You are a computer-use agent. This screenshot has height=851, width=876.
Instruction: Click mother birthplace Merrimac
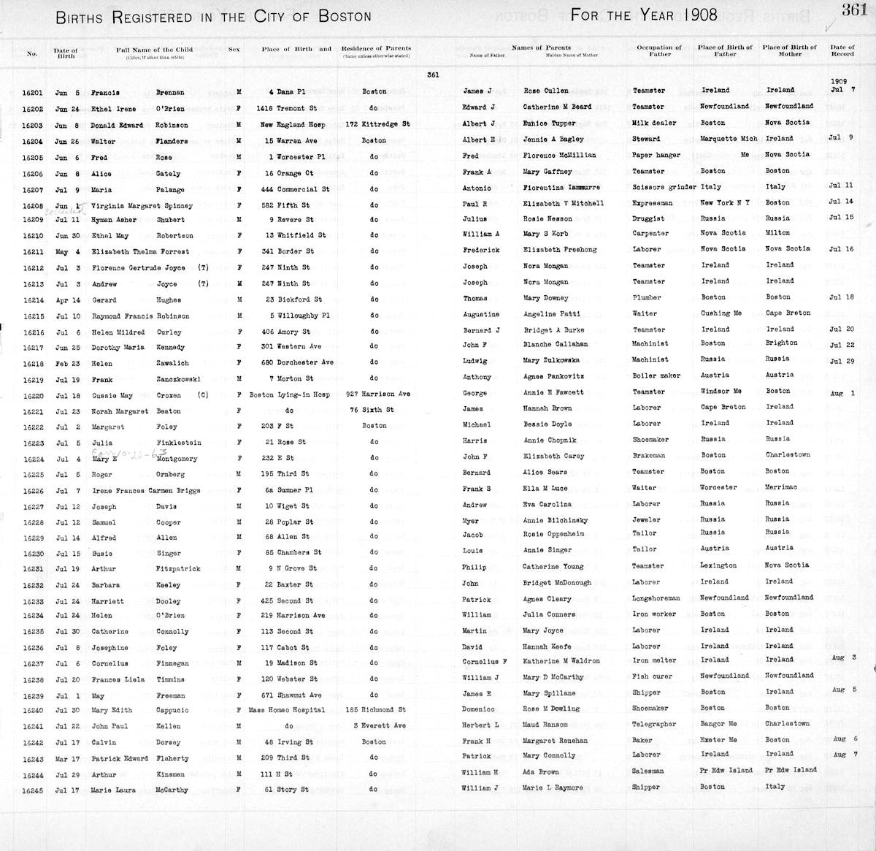click(782, 487)
